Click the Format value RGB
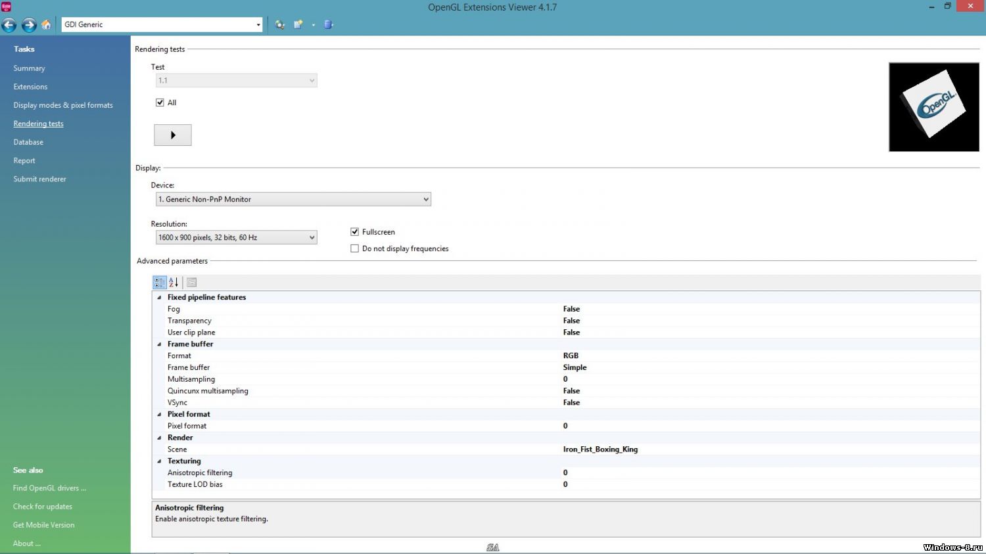 pyautogui.click(x=571, y=356)
